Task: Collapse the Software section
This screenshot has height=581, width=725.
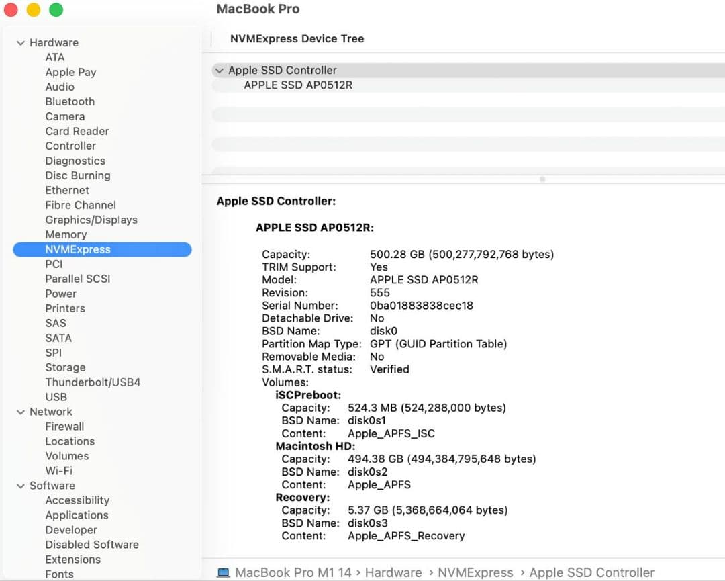Action: click(20, 486)
